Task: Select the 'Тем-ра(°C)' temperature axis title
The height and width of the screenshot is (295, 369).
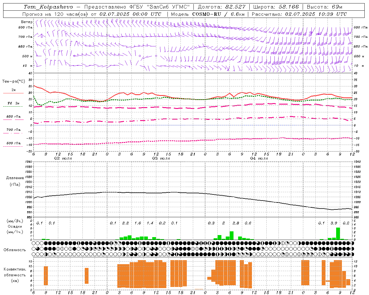Action: pyautogui.click(x=14, y=82)
